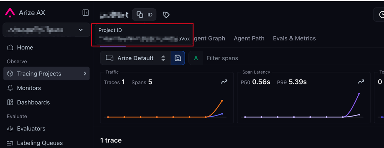Collapse the sidebar panel icon
Screen dimensions: 384x148
85,13
